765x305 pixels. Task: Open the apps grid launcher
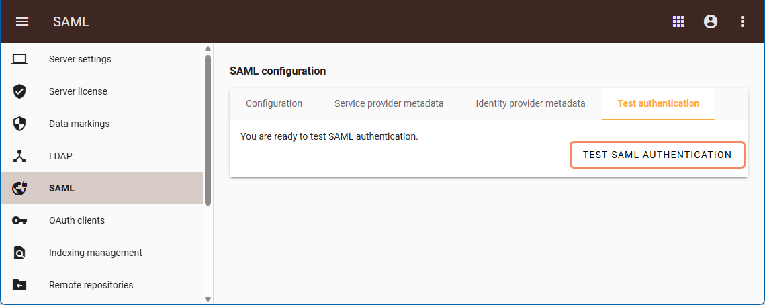click(x=678, y=21)
